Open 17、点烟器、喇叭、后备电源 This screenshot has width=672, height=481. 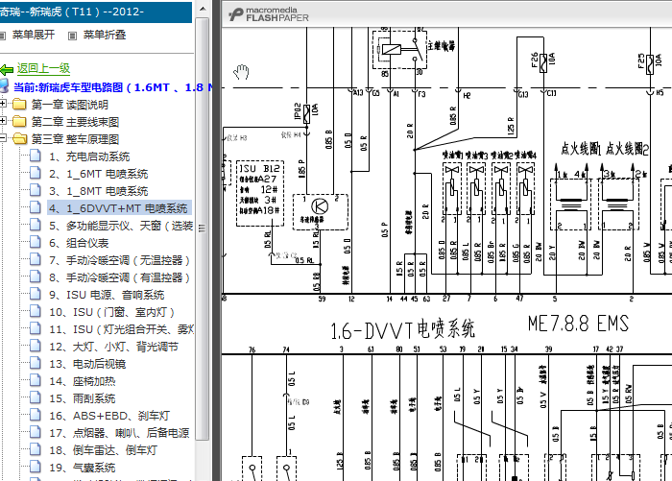(119, 433)
